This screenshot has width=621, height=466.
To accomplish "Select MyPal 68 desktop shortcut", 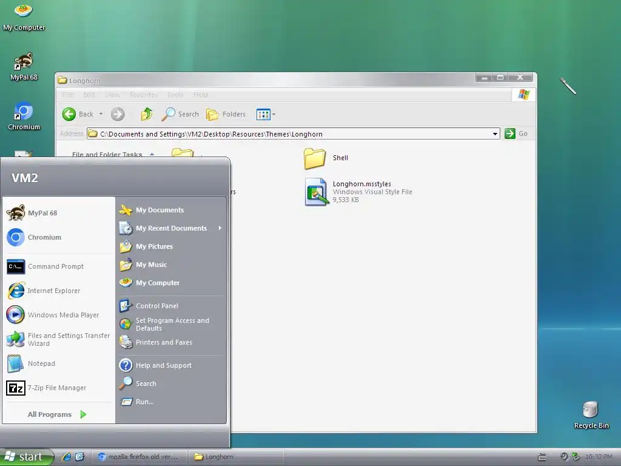I will 24,67.
